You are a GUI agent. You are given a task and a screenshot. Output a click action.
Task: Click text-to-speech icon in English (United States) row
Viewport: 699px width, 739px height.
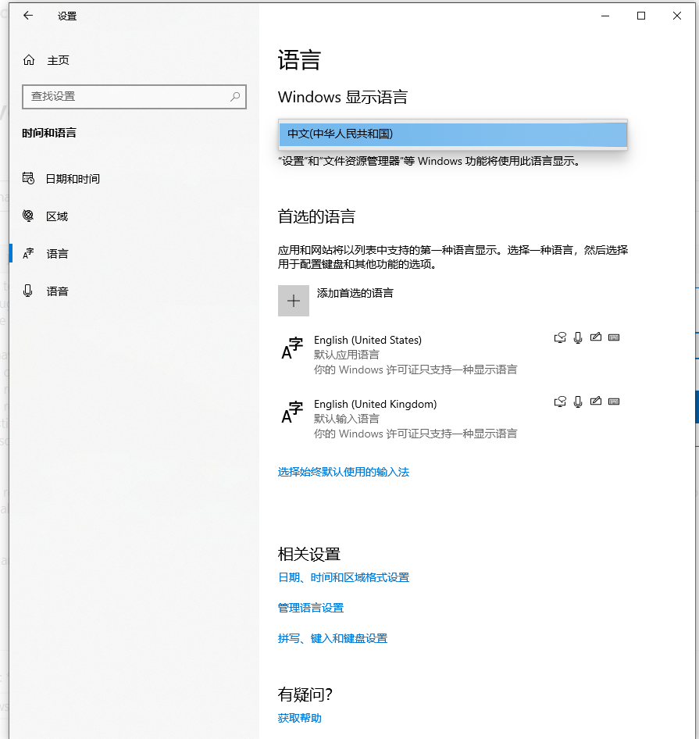[560, 337]
